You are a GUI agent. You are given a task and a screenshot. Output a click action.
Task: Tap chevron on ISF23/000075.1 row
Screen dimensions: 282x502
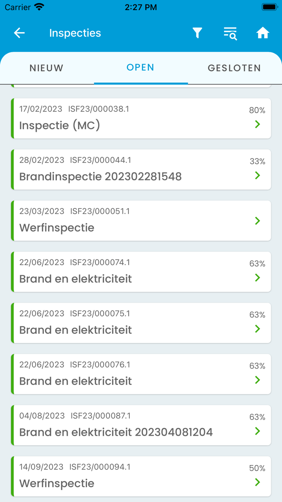pyautogui.click(x=258, y=329)
